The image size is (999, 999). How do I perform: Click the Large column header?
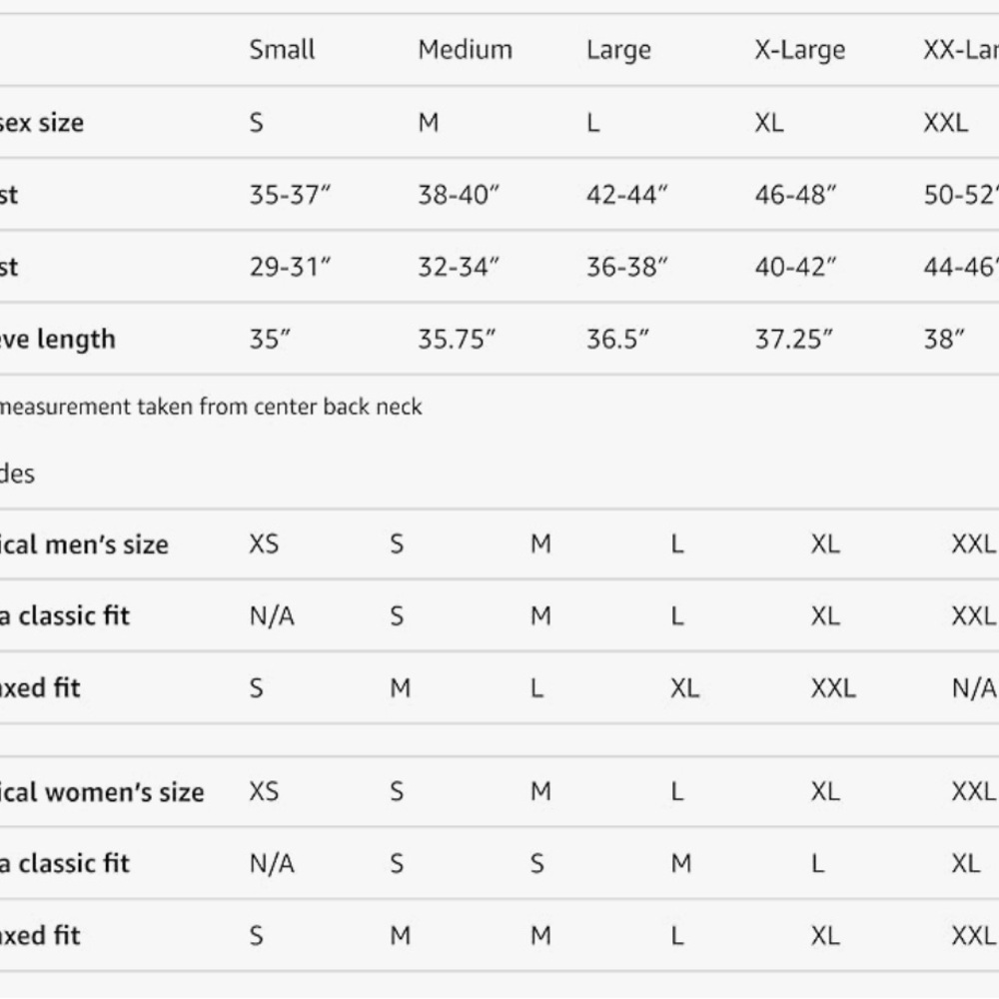tap(618, 50)
